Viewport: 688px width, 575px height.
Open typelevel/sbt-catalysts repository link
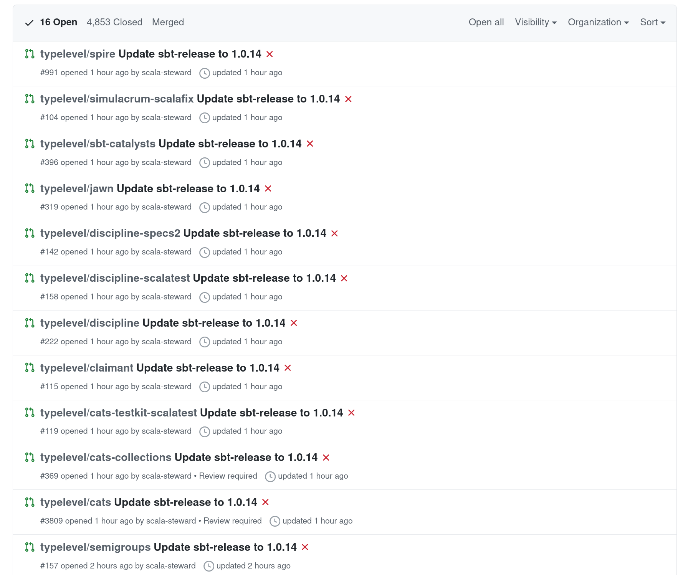coord(98,144)
